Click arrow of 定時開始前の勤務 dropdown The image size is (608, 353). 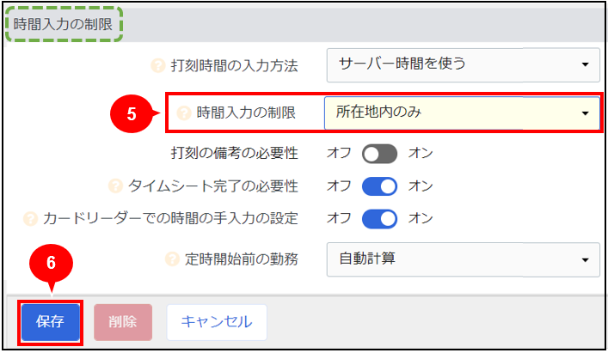coord(585,260)
